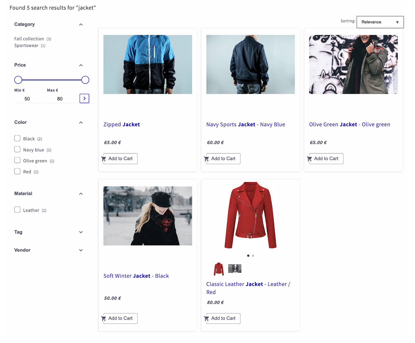Image resolution: width=415 pixels, height=343 pixels.
Task: Click the 65.00 € Zipped Jacket price
Action: [x=113, y=143]
